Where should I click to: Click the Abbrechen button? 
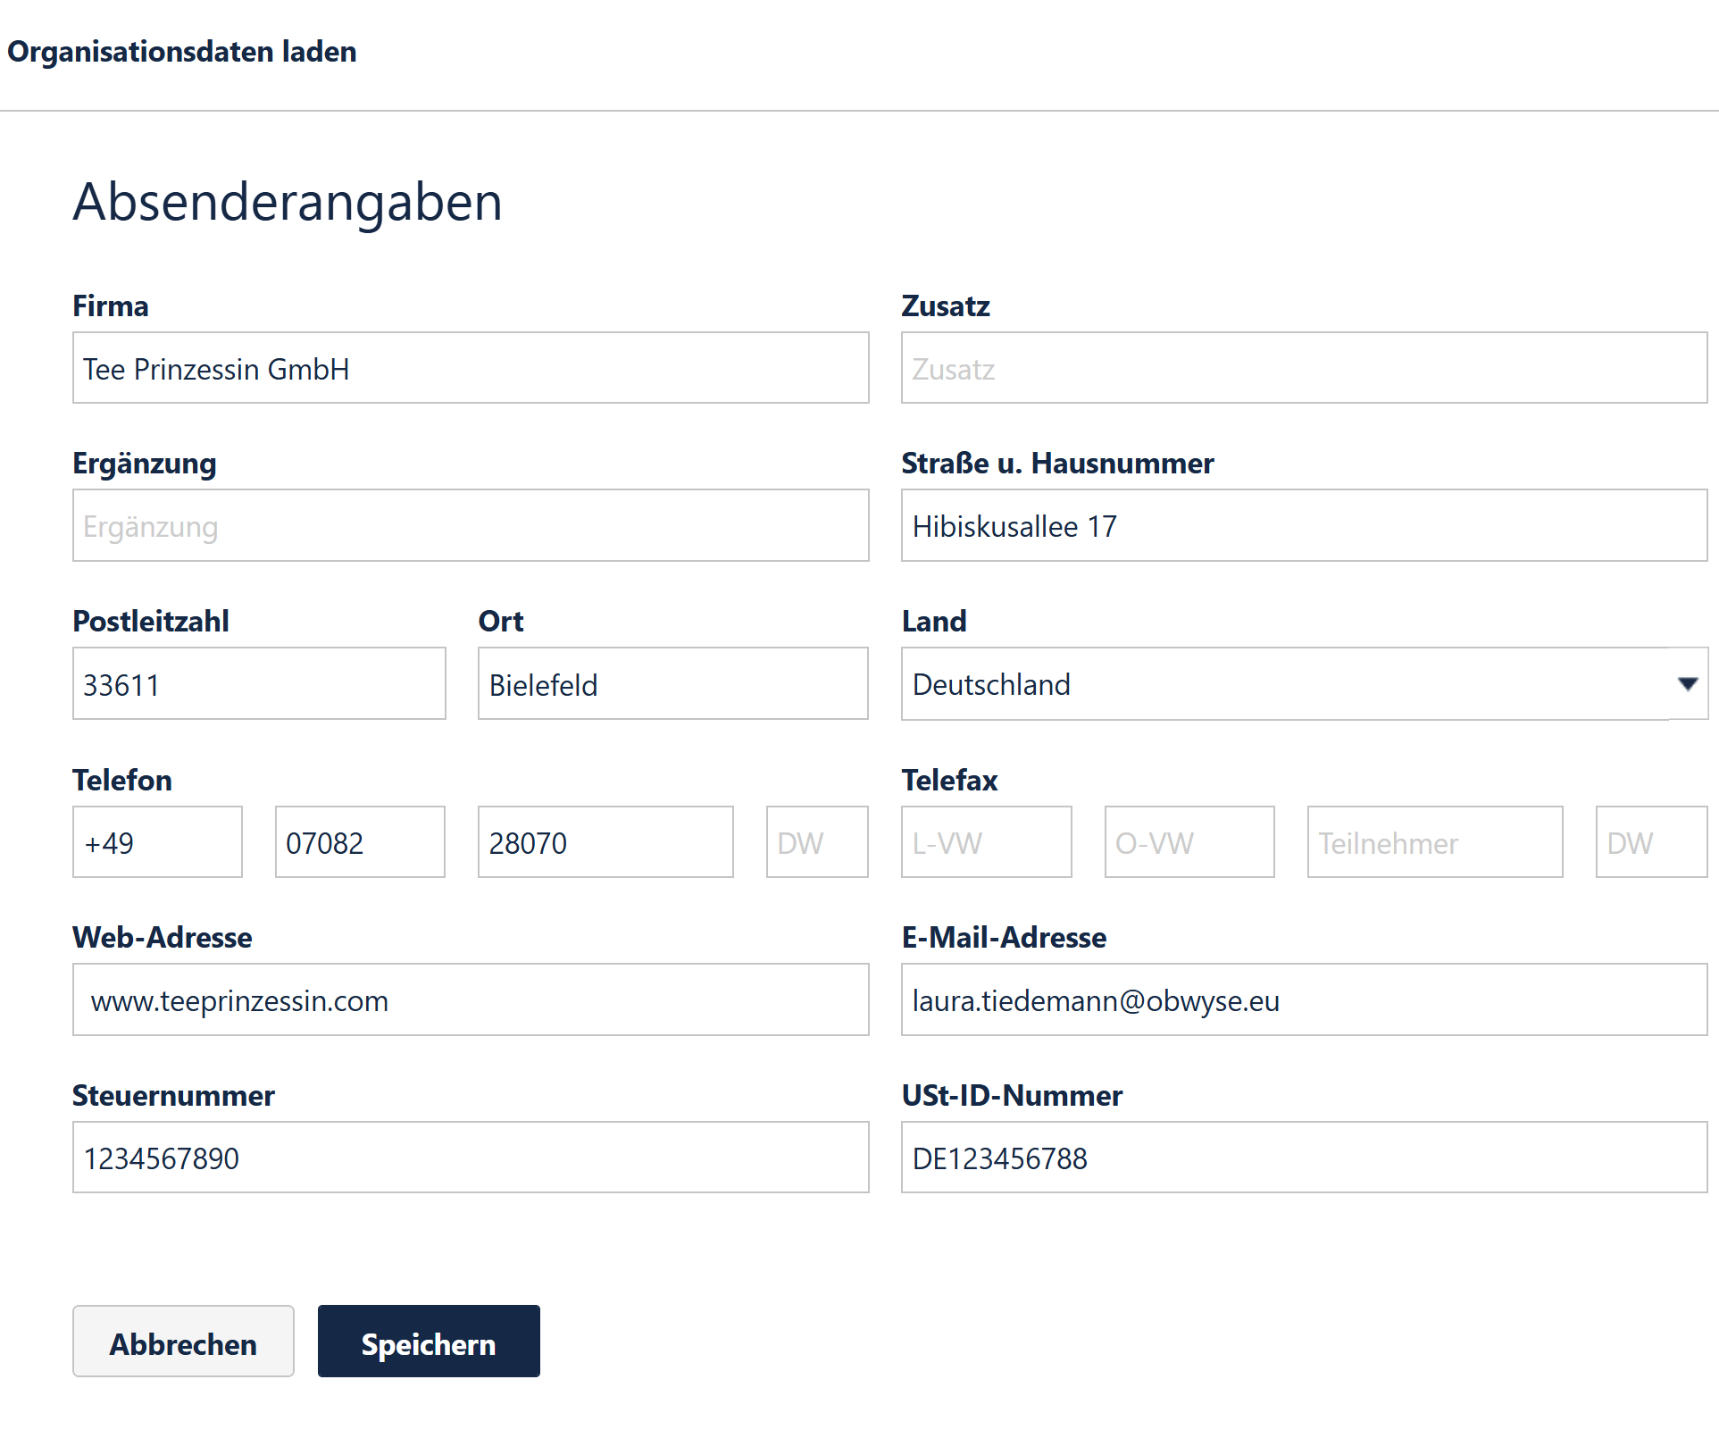point(183,1342)
